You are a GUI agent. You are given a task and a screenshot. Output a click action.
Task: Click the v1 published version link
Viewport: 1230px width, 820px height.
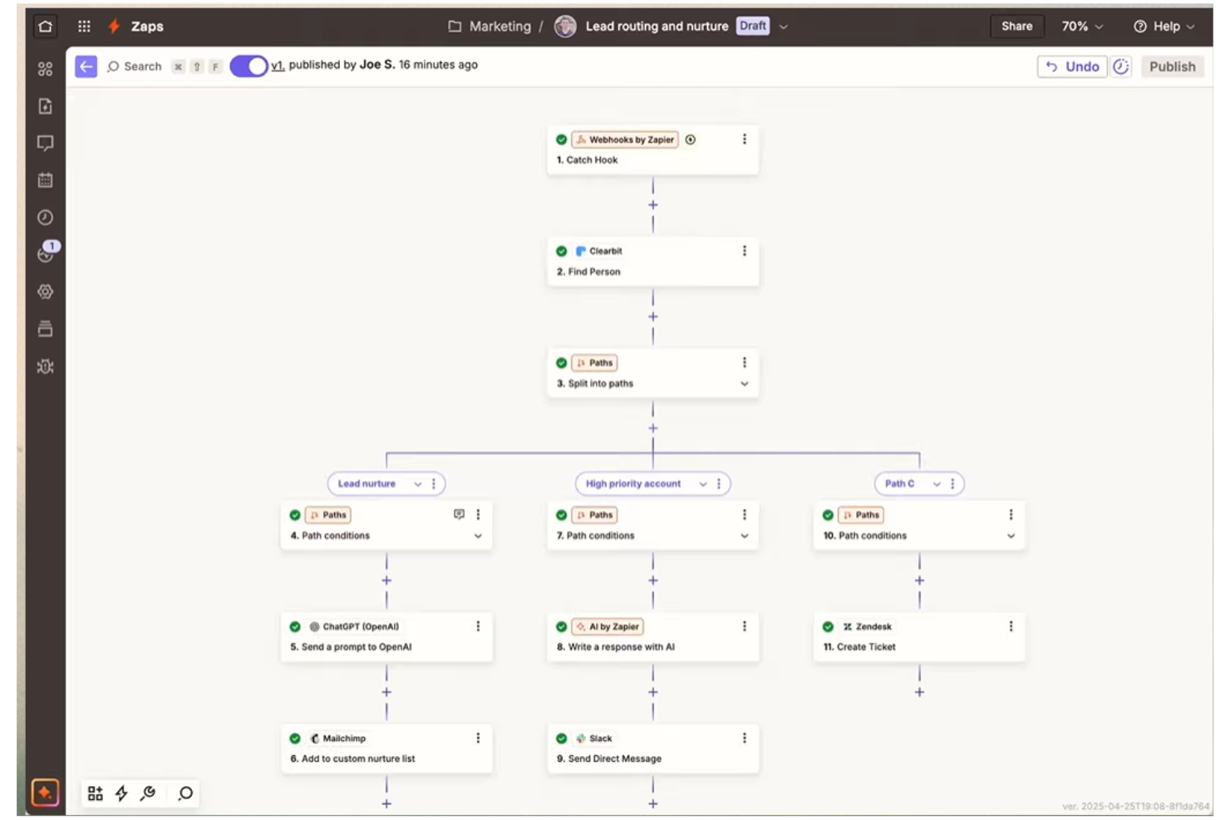pyautogui.click(x=283, y=64)
